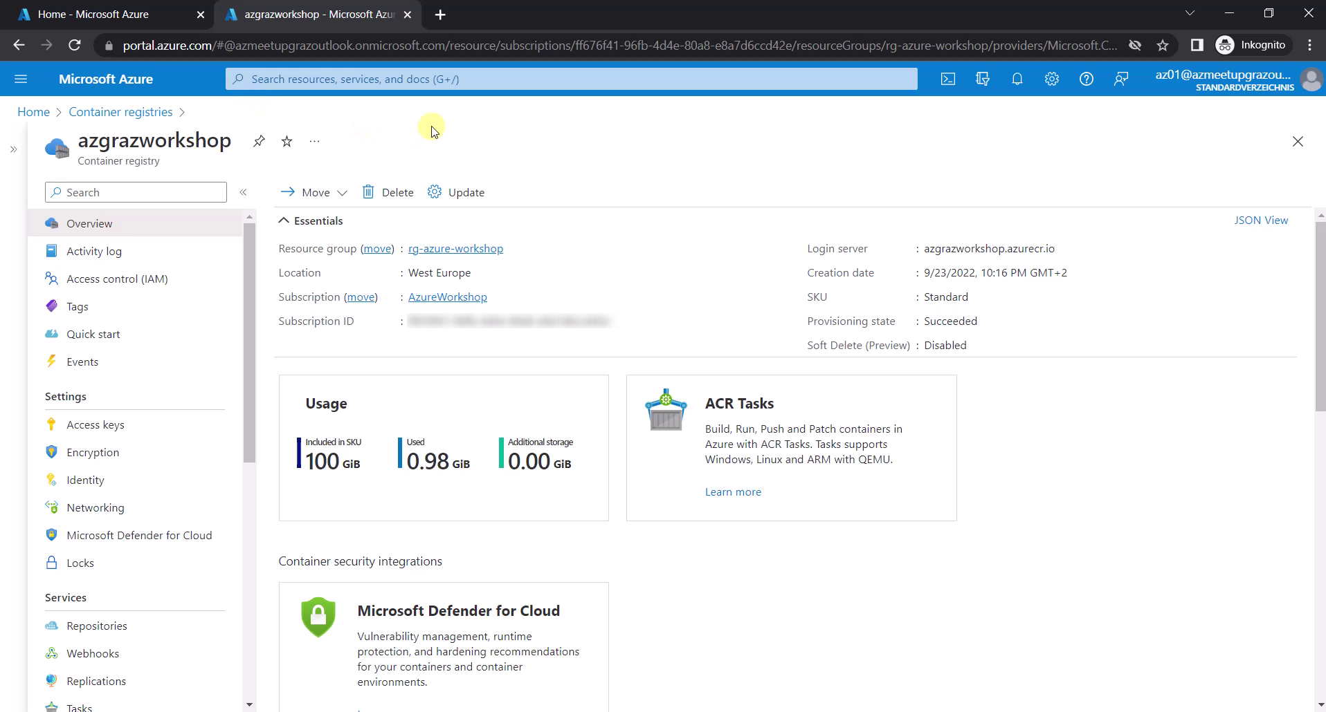Click the Replications globe icon
The image size is (1326, 712).
pyautogui.click(x=51, y=681)
